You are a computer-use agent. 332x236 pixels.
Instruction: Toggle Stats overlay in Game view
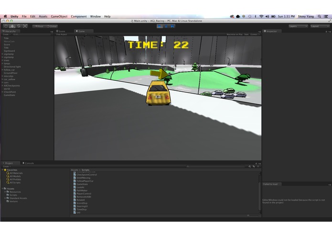[246, 34]
